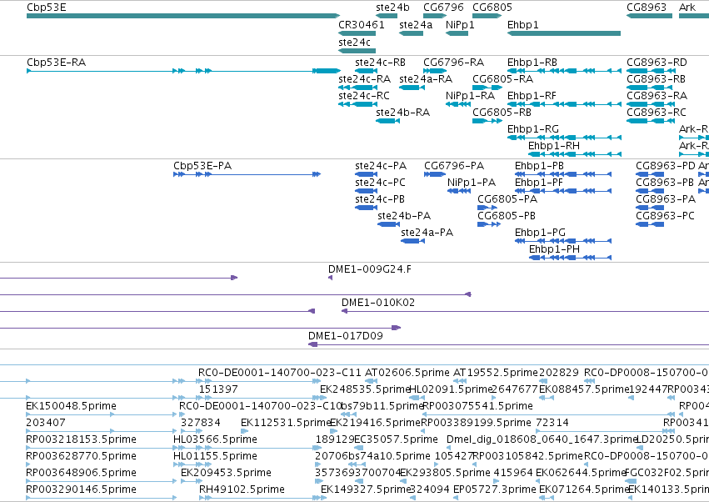Click transcript ste24c-RB

380,62
